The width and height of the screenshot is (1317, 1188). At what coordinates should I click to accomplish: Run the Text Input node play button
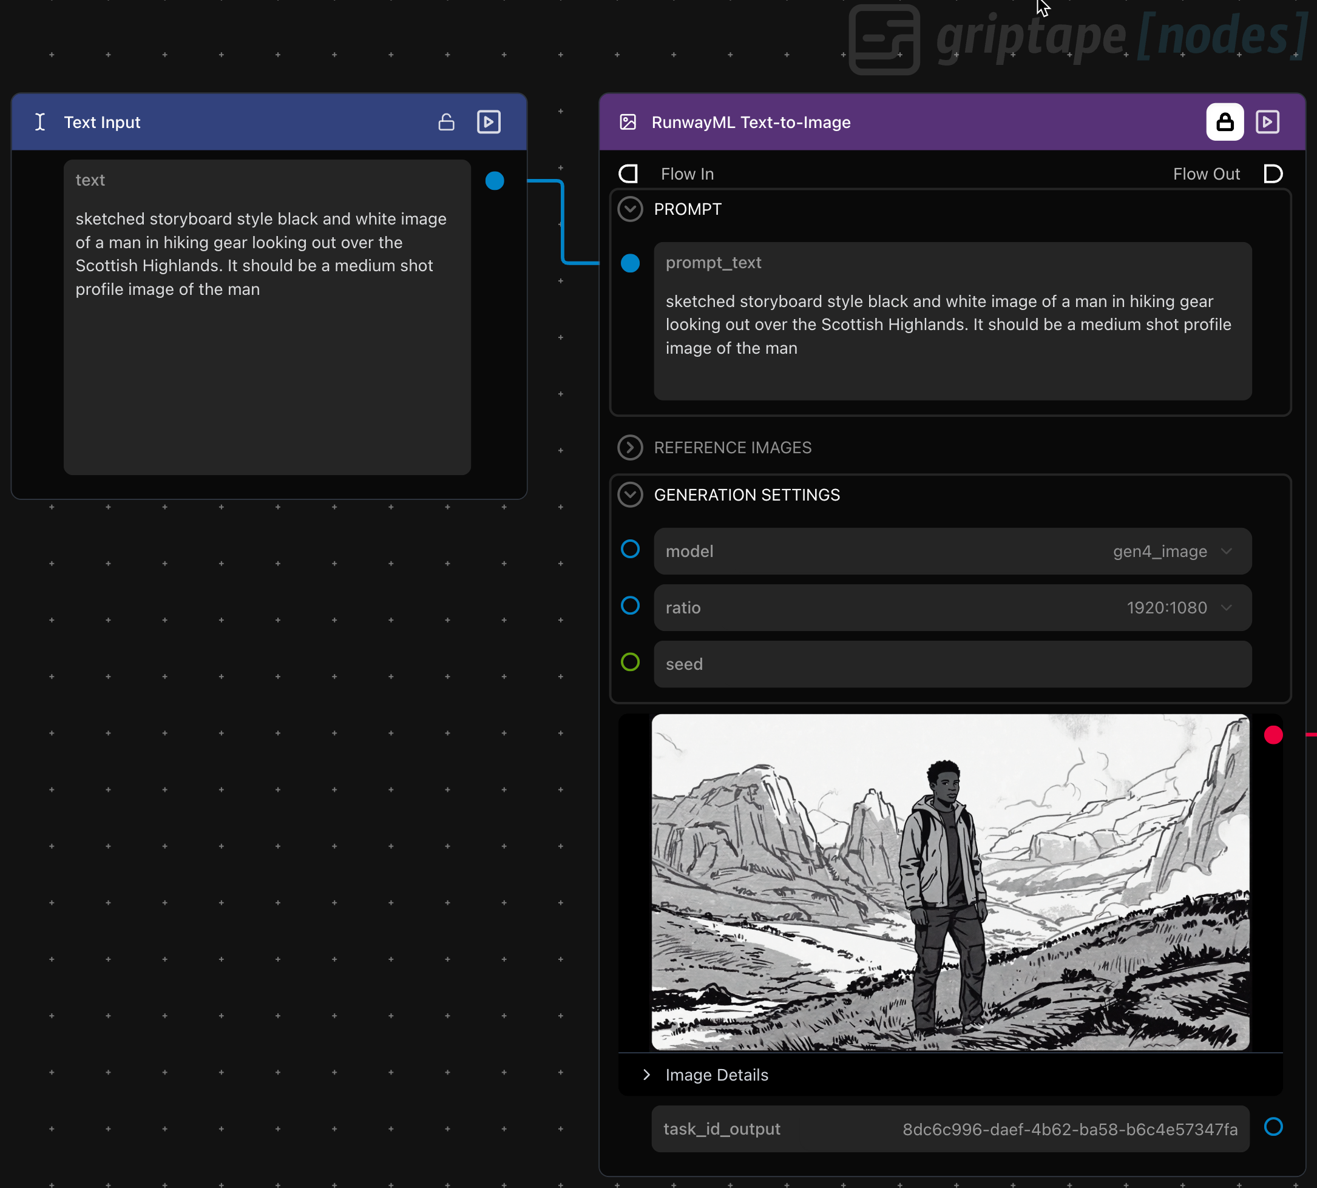(489, 122)
